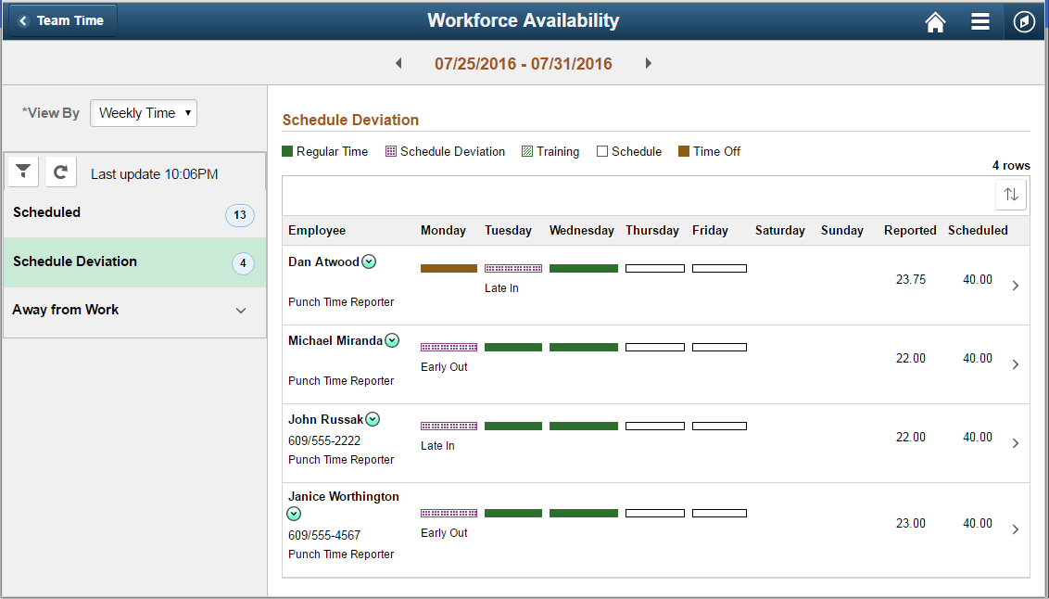Go to the previous week arrow
Screen dimensions: 1049x599
398,63
